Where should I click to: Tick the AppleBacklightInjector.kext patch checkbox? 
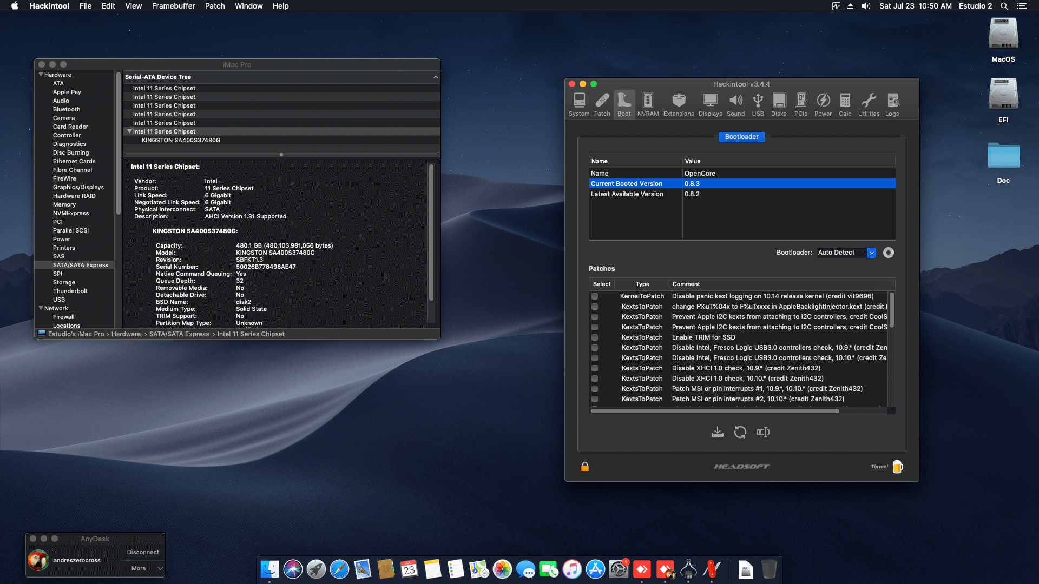coord(595,307)
